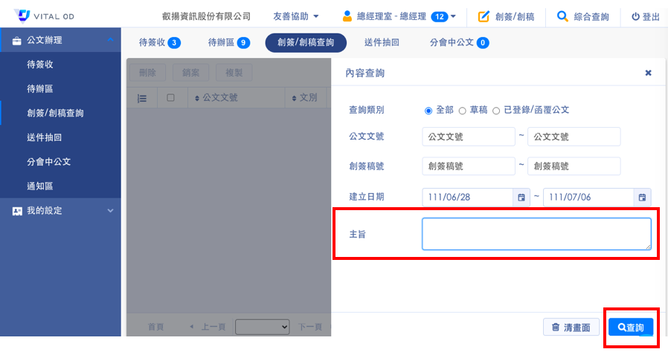Switch to the 待辦區 tab

229,42
